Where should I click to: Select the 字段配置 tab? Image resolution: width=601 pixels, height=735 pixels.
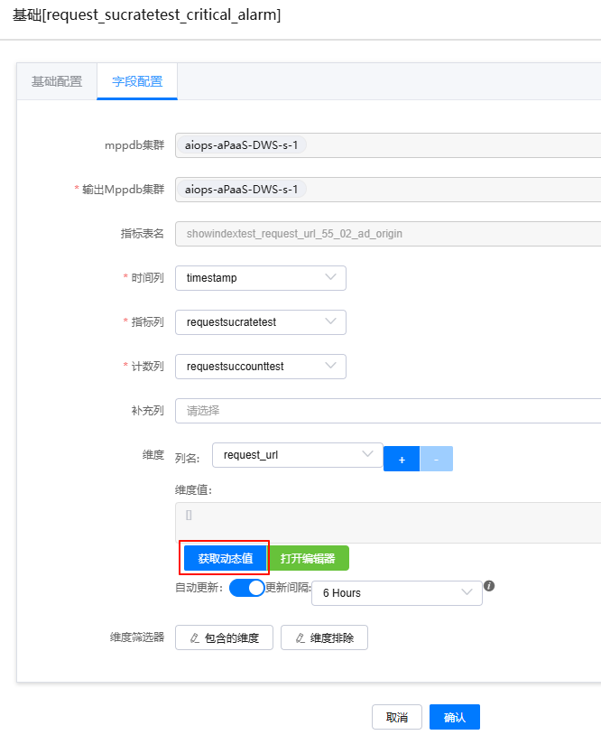tap(137, 81)
